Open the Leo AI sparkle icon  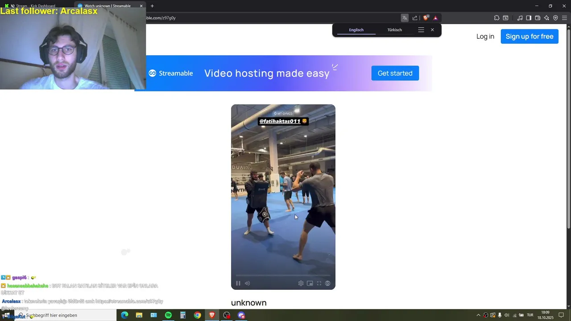coord(546,18)
